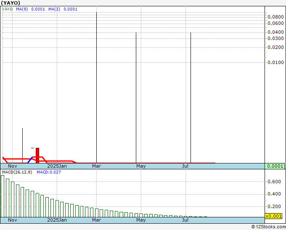This screenshot has height=230, width=286.
Task: Select the 2025Jan label on the price time axis
Action: pyautogui.click(x=57, y=166)
